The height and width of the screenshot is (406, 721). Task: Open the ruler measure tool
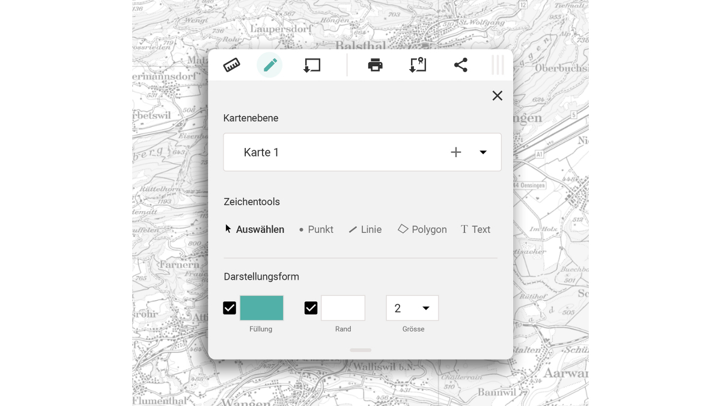pos(231,65)
